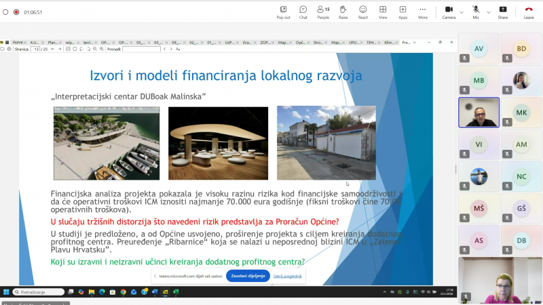
Task: Expand the Mic options dropdown arrow
Action: (488, 12)
